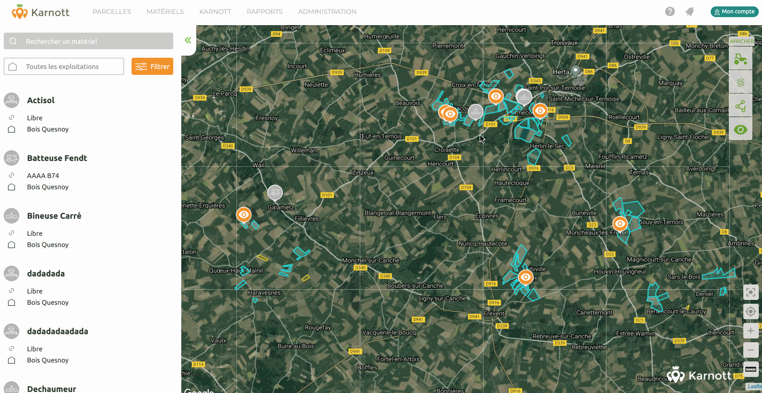The width and height of the screenshot is (762, 393).
Task: Collapse the equipment sidebar with double chevron
Action: 188,40
